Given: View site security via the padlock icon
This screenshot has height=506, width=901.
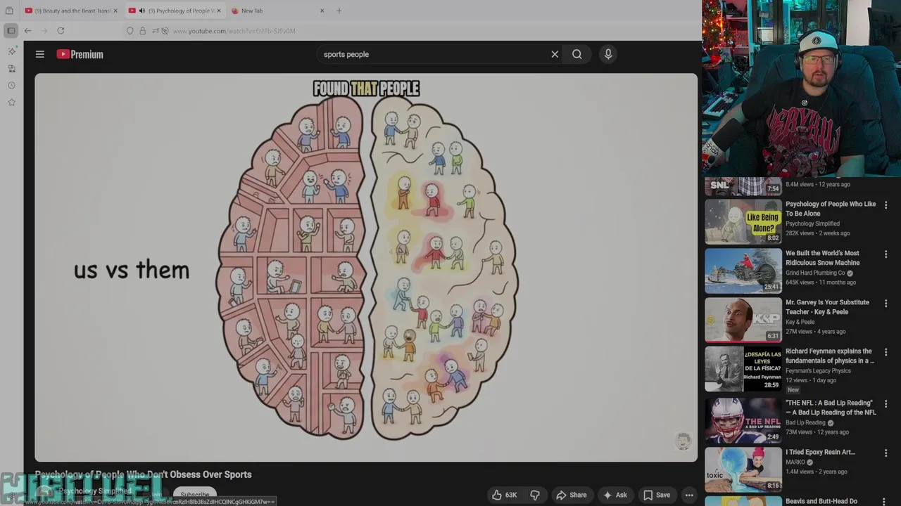Looking at the screenshot, I should pos(142,31).
